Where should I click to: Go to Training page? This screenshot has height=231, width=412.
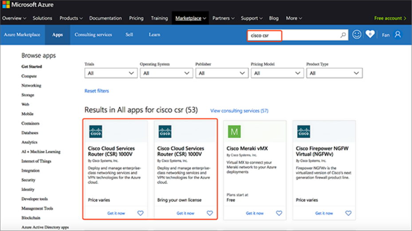click(159, 18)
